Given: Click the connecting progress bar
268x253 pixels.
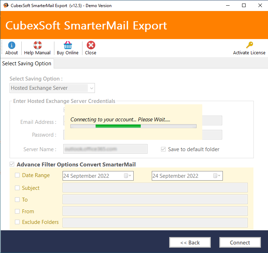Looking at the screenshot, I should [x=134, y=126].
